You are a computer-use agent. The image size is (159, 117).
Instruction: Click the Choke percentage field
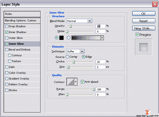tap(101, 62)
